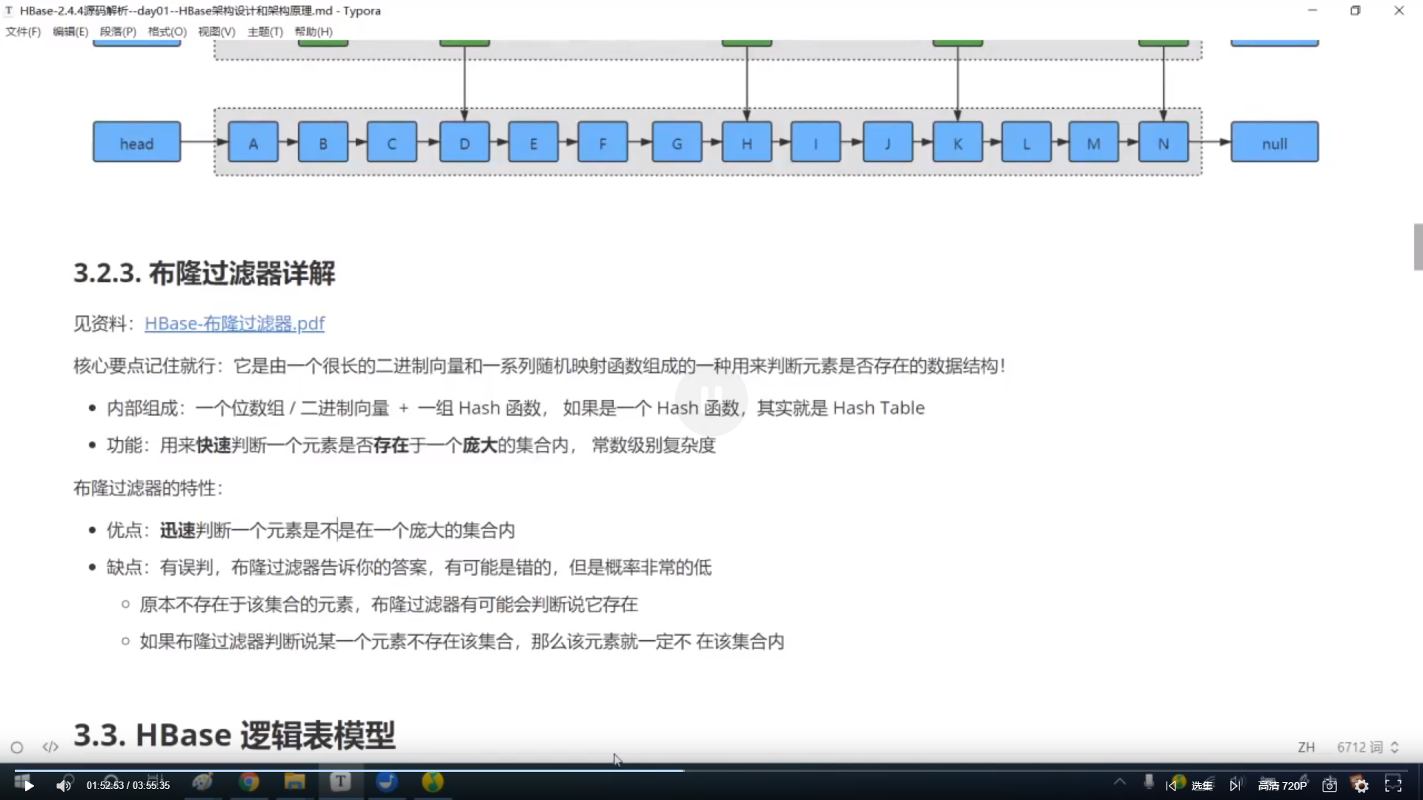Image resolution: width=1423 pixels, height=800 pixels.
Task: Open Typora from the taskbar
Action: [x=340, y=781]
